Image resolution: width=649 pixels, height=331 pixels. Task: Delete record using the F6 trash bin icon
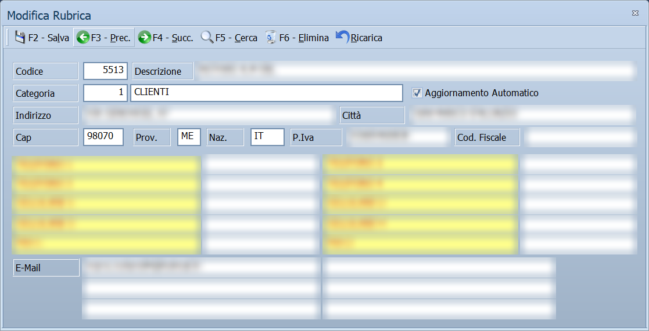(271, 37)
